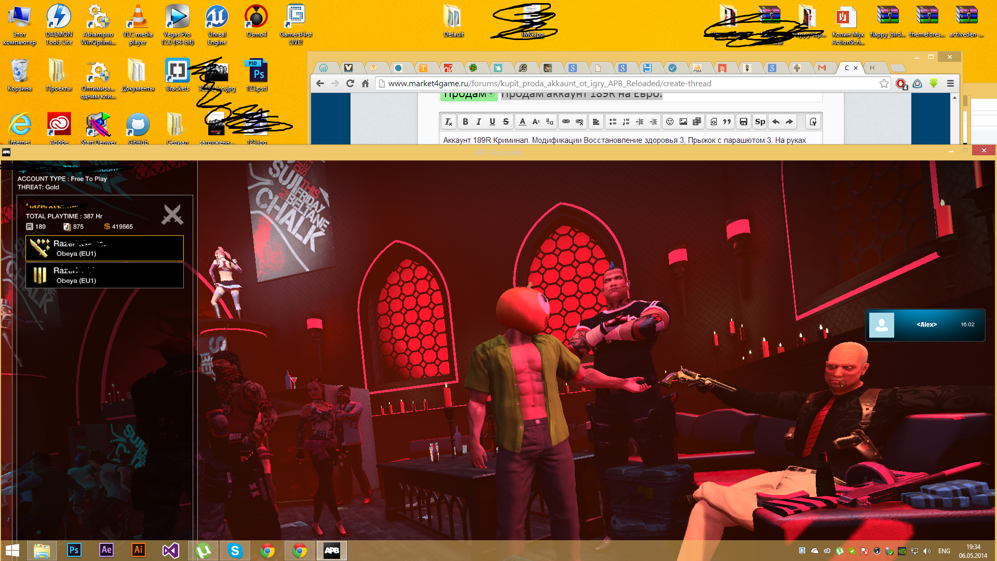Image resolution: width=997 pixels, height=561 pixels.
Task: Insert an image using the picture icon
Action: click(x=683, y=122)
